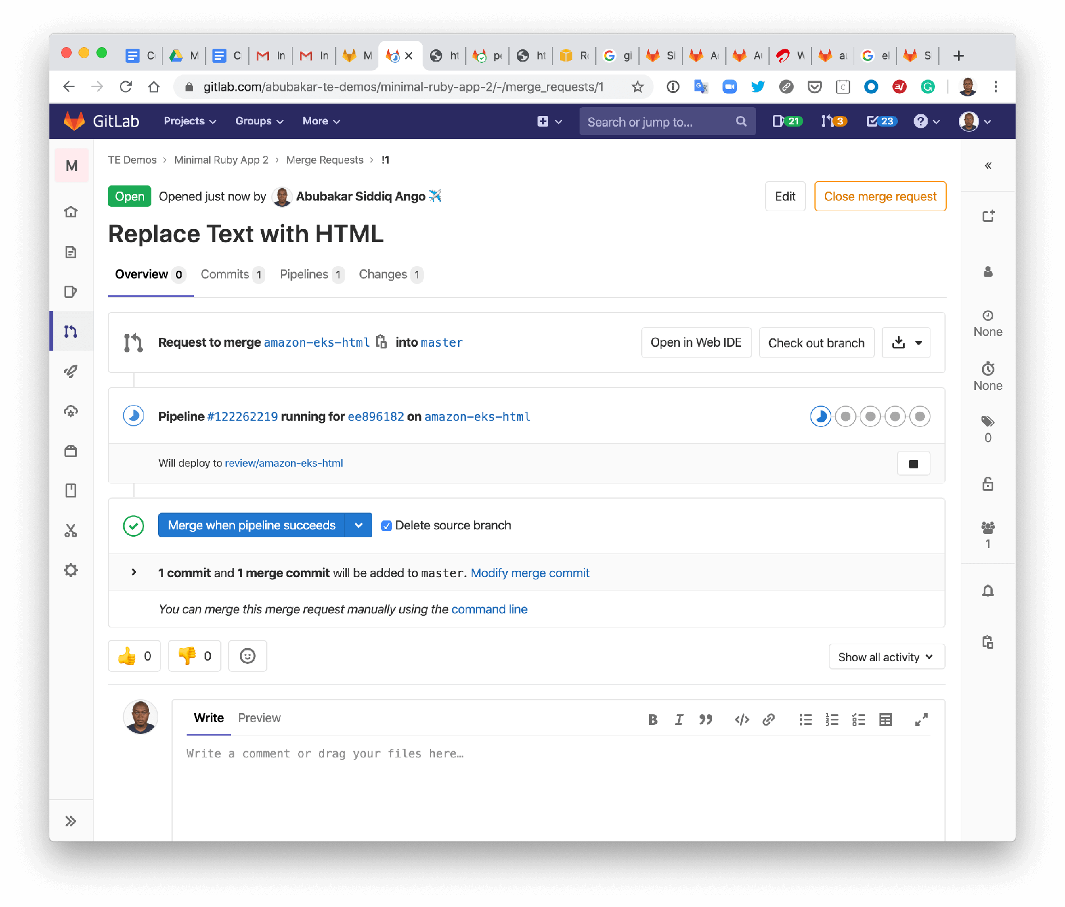Insert a table in the comment editor

(x=885, y=720)
